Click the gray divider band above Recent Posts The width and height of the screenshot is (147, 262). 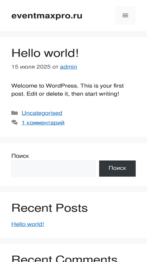click(x=74, y=189)
